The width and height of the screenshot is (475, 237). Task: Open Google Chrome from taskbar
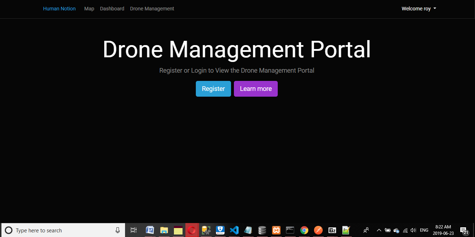tap(304, 230)
